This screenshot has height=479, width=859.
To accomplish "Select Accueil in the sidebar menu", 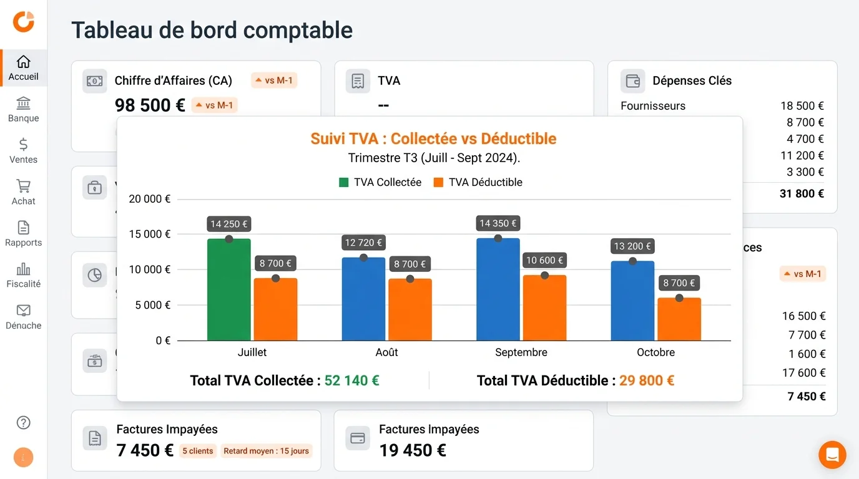I will 23,69.
